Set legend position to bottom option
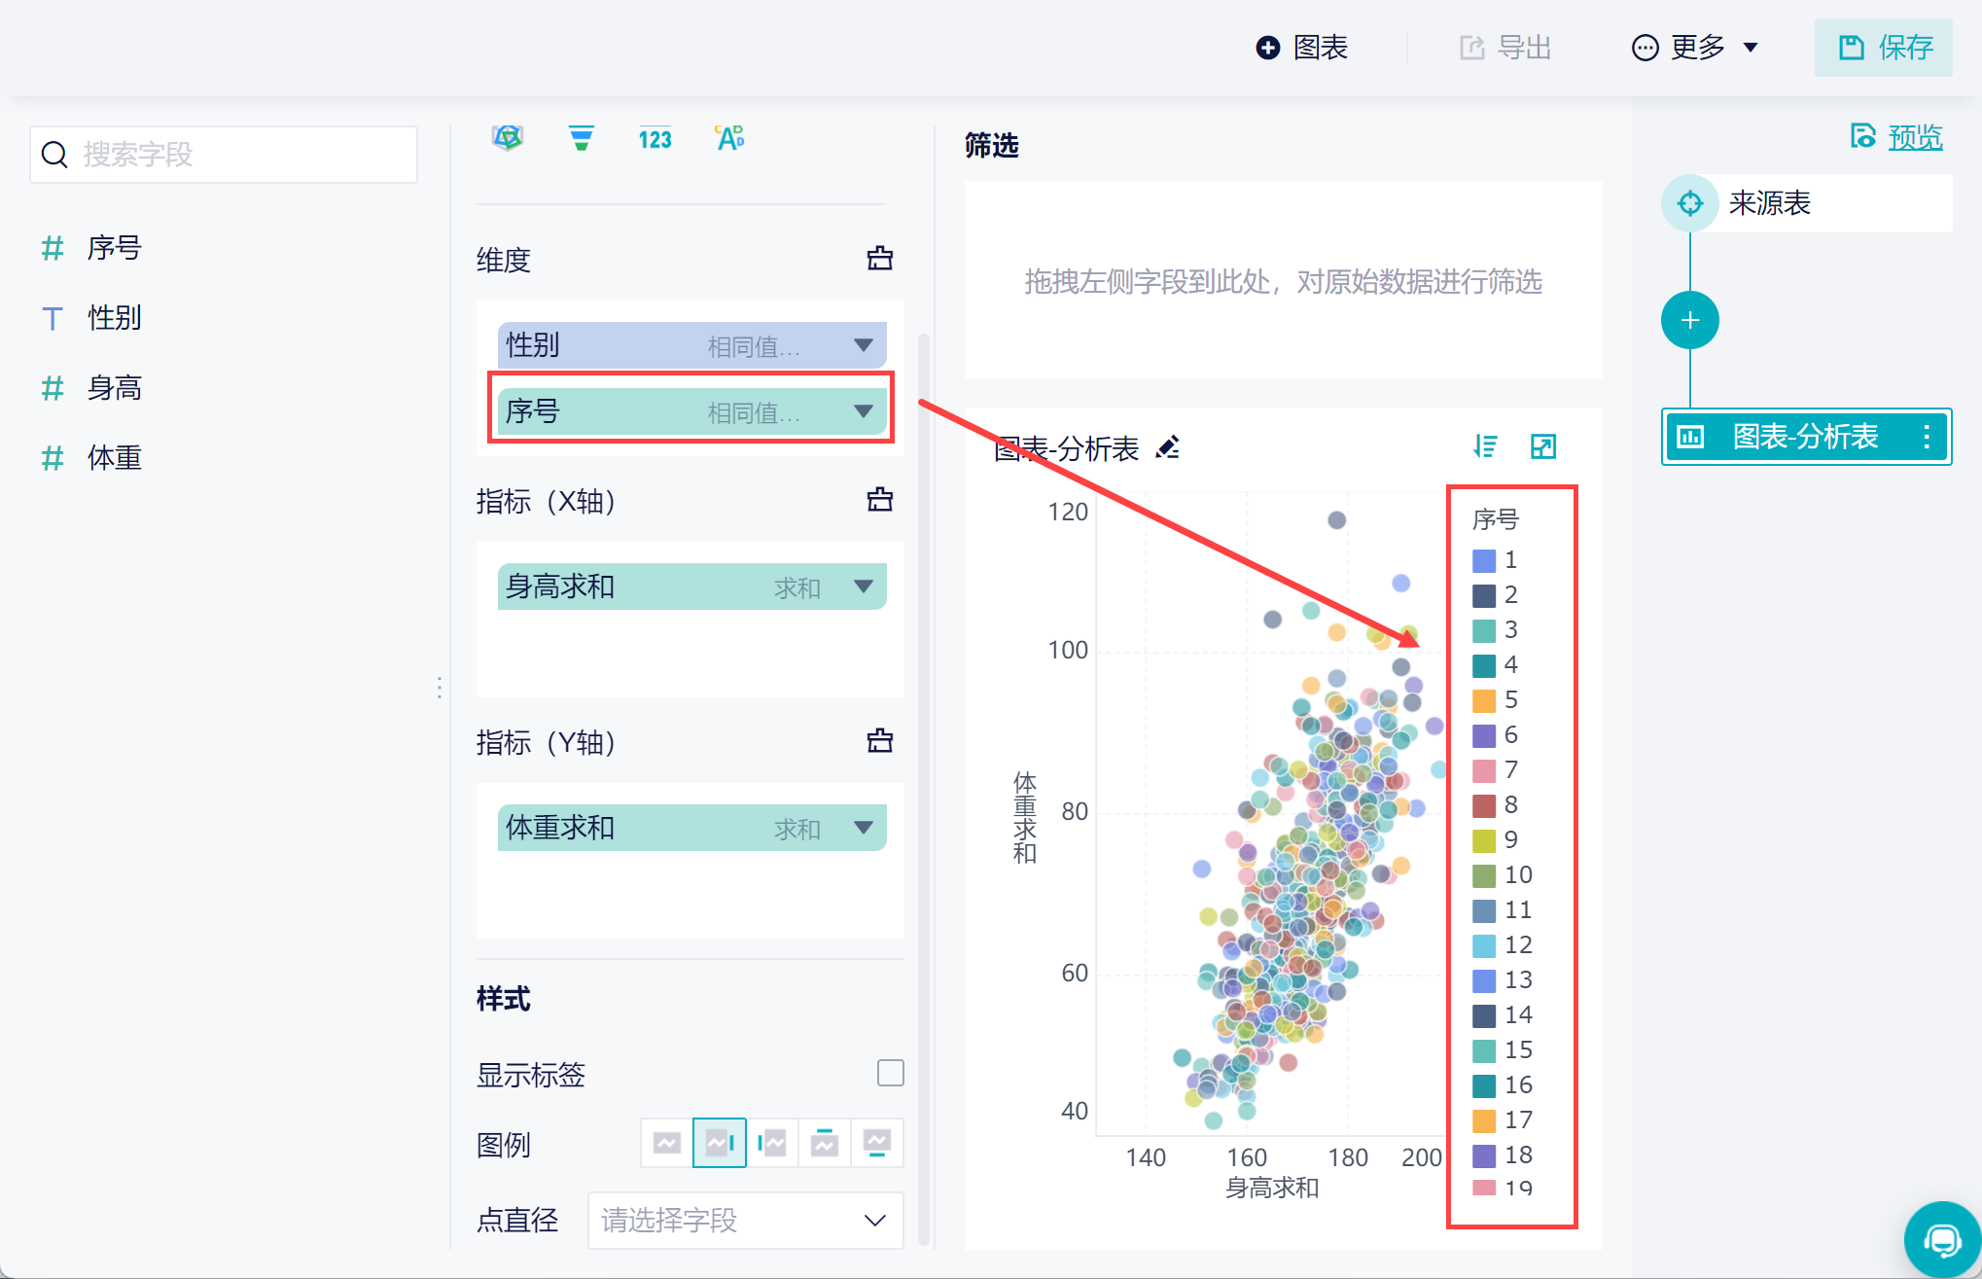Screen dimensions: 1982x1279 pos(877,1143)
